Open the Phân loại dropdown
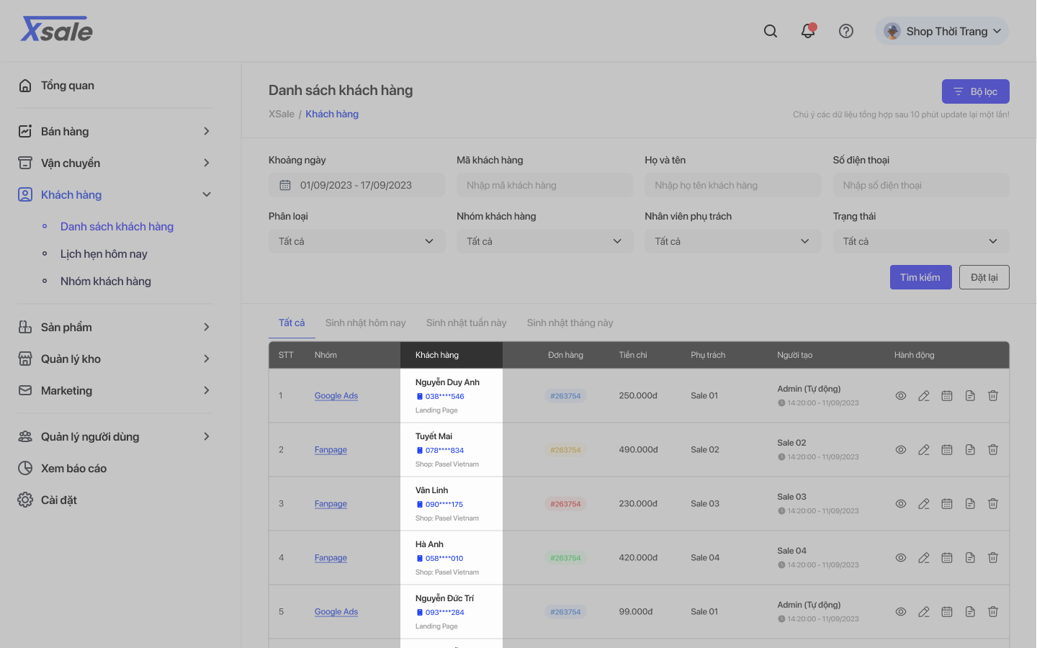The width and height of the screenshot is (1037, 648). (356, 241)
